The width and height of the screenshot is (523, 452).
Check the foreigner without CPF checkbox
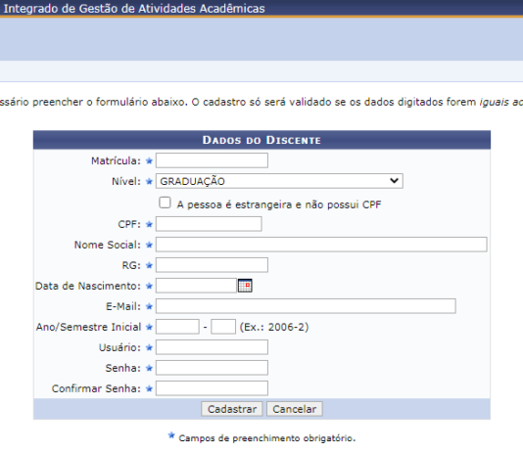point(165,203)
